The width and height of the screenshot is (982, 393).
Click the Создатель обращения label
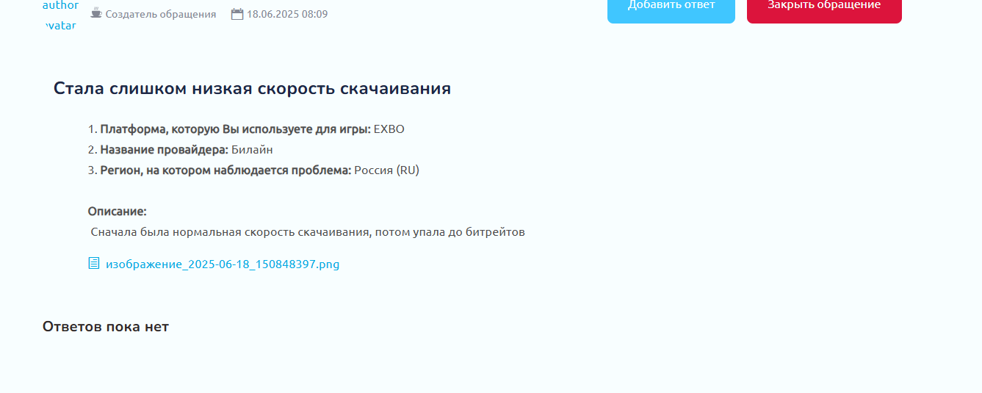[161, 14]
